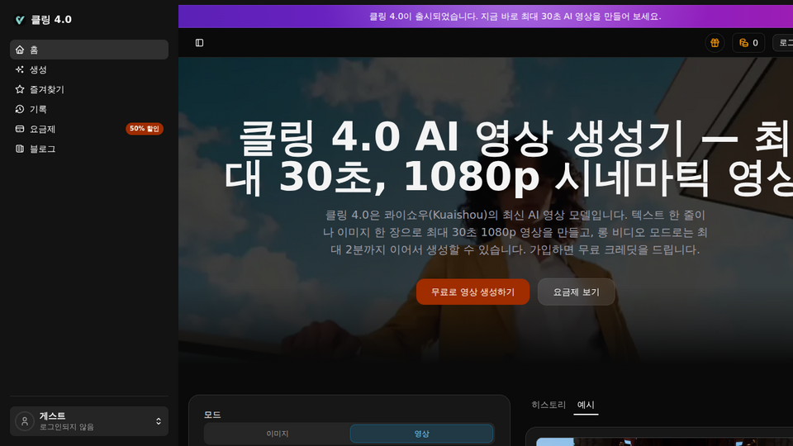This screenshot has width=793, height=446.
Task: Open the 요금제 pricing page
Action: coord(89,129)
